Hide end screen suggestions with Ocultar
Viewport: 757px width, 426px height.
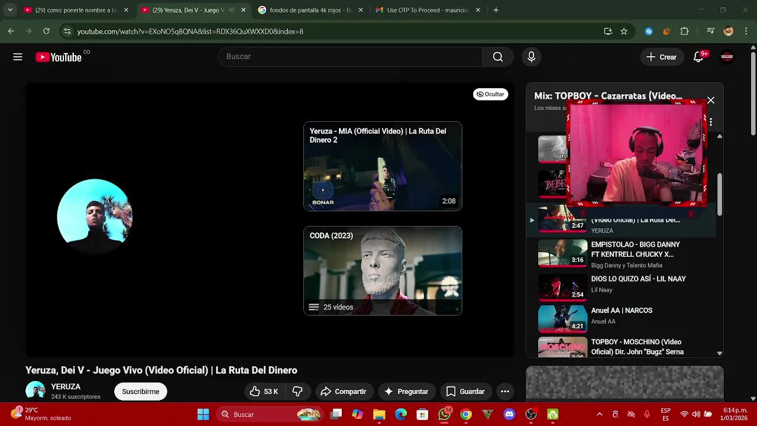(490, 94)
